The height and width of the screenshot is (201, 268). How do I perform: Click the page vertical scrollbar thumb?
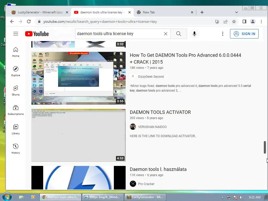click(265, 147)
